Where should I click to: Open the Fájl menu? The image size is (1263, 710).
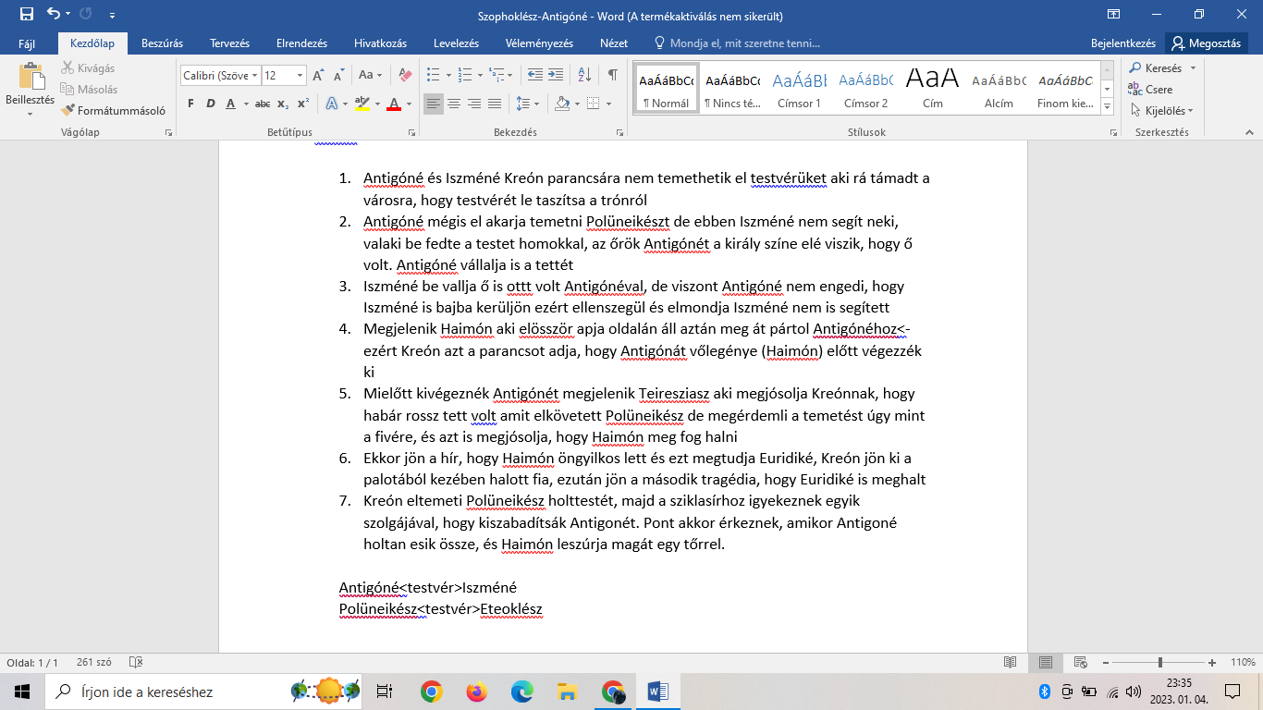pos(29,43)
